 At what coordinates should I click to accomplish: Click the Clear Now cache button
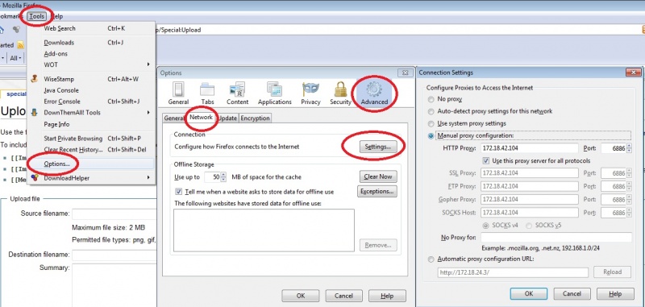point(378,176)
